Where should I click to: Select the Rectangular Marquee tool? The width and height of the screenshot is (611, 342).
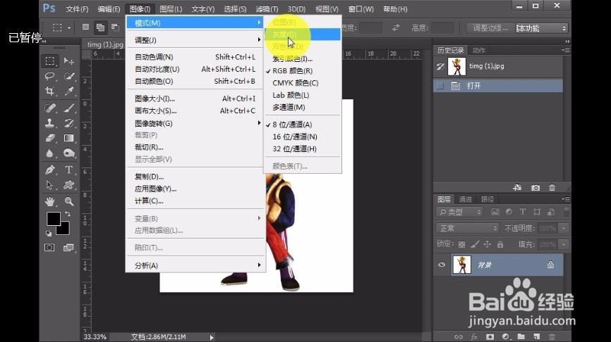click(x=50, y=61)
